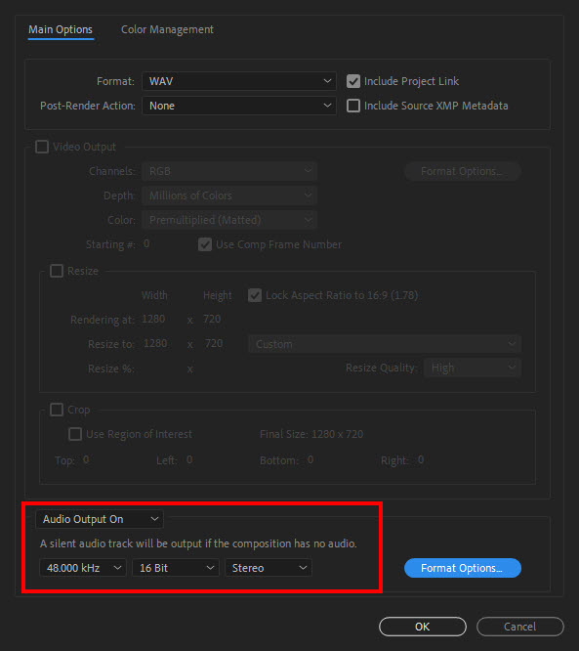
Task: Open the Depth Millions of Colors dropdown
Action: pyautogui.click(x=229, y=195)
